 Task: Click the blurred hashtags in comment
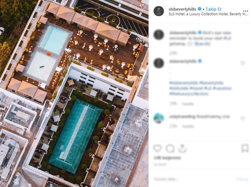[200, 88]
